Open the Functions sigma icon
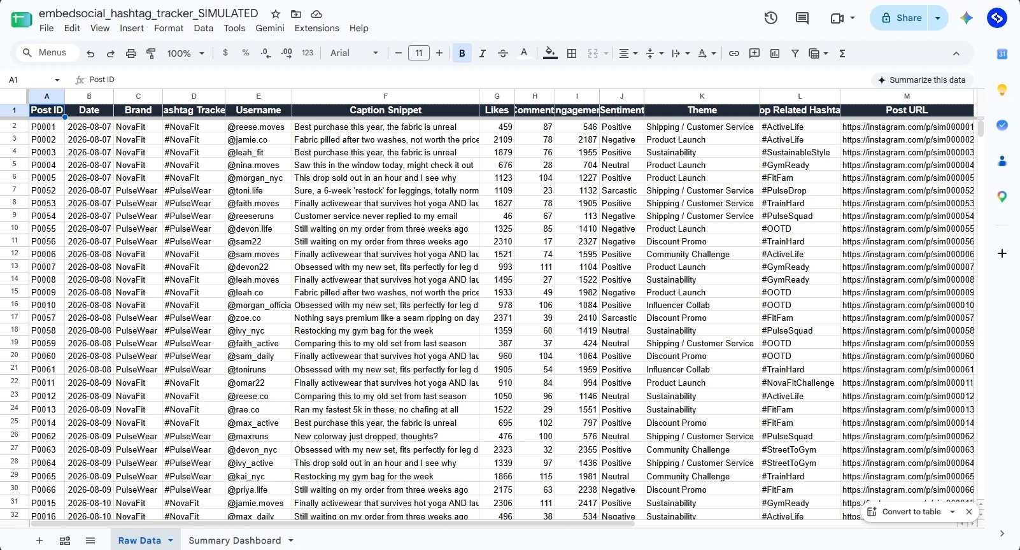 pyautogui.click(x=842, y=53)
